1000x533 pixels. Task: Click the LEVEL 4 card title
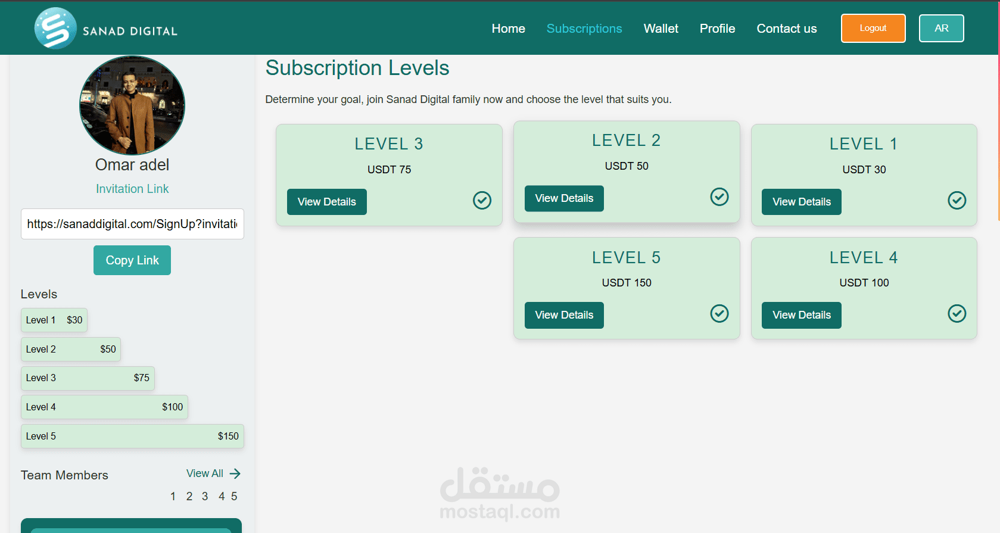(864, 257)
